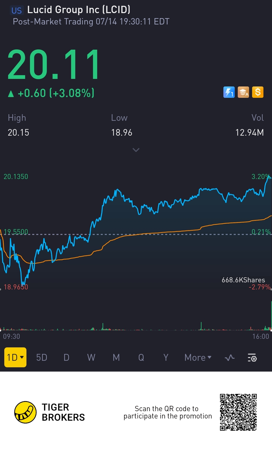This screenshot has width=272, height=453.
Task: Tap the 3.20% axis label
Action: tap(261, 176)
